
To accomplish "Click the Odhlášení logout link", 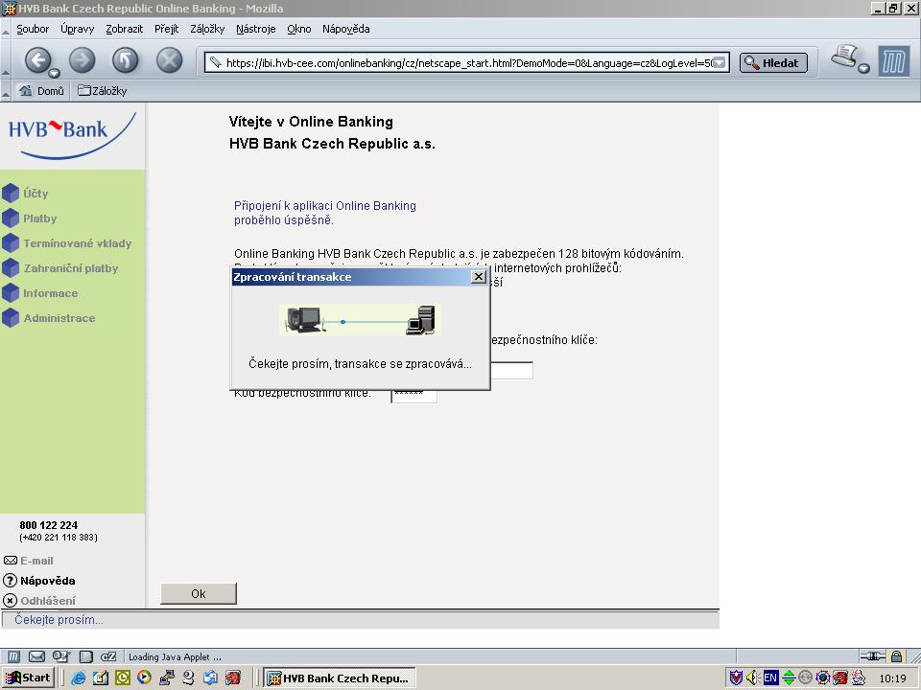I will point(39,601).
